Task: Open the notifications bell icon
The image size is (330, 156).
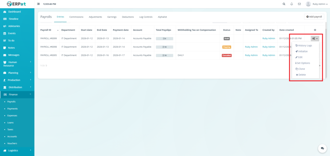Action: [292, 4]
